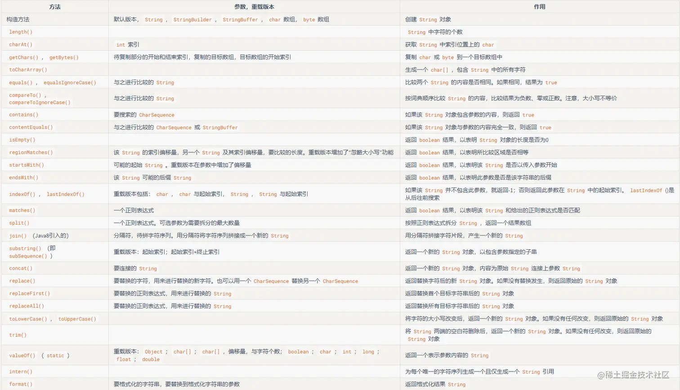Click the isEmpty() row's boolean description
The height and width of the screenshot is (390, 680).
(x=477, y=140)
